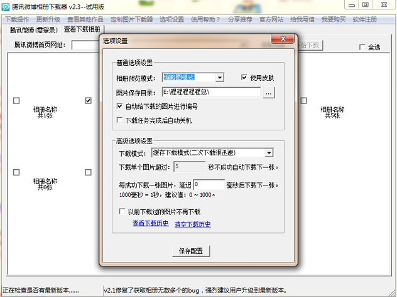
Task: Toggle 使用皮肤 checkbox
Action: click(244, 77)
